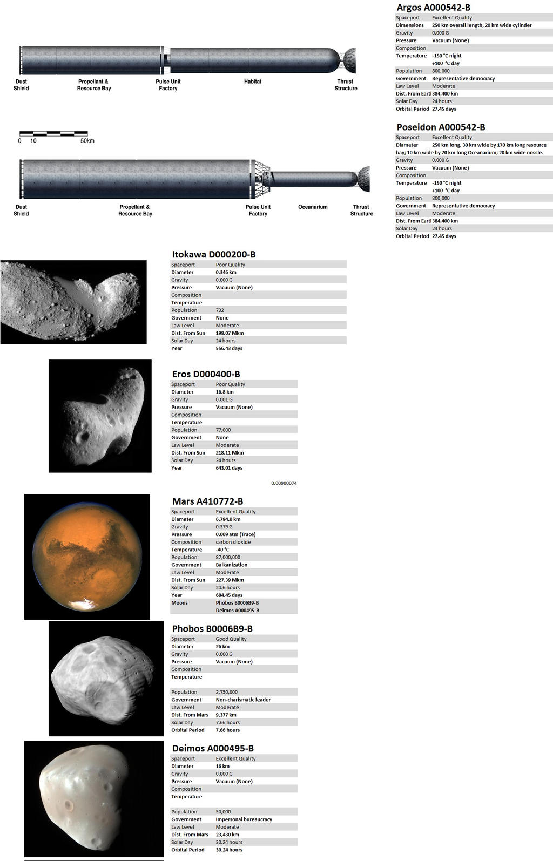Click the Phobos moon image
553x861 pixels.
coord(106,679)
